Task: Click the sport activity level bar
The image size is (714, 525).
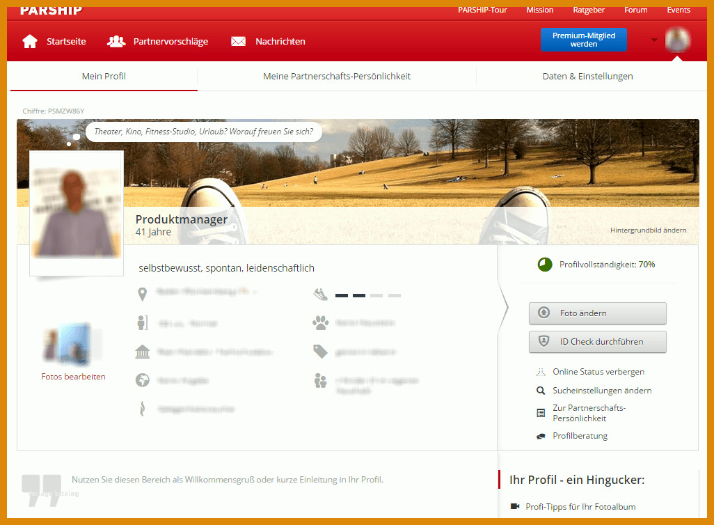Action: pyautogui.click(x=368, y=296)
